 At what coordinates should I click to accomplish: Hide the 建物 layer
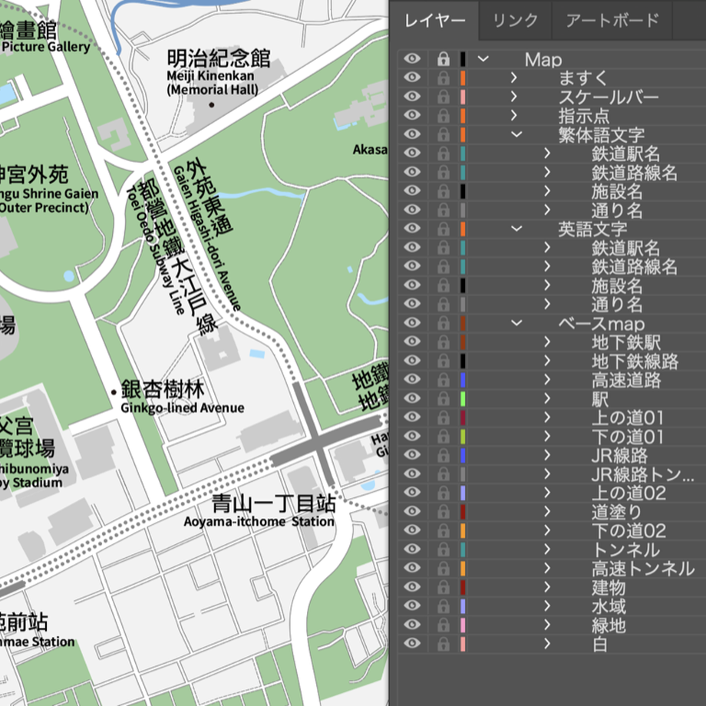coord(412,588)
